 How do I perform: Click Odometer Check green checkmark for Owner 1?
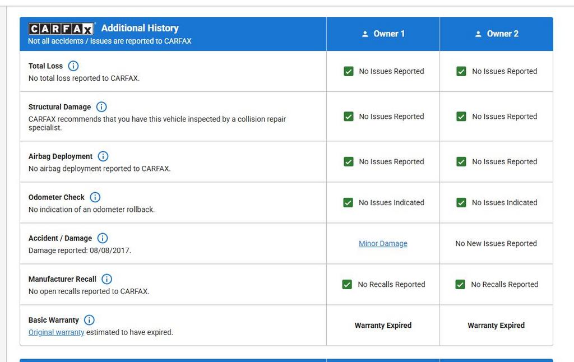[x=348, y=203]
